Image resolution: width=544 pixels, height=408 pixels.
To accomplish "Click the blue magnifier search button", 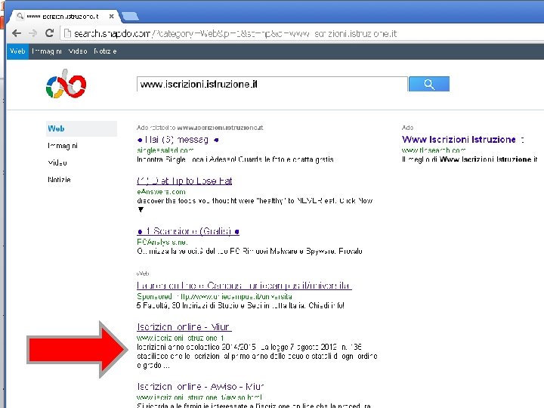I will click(x=429, y=84).
